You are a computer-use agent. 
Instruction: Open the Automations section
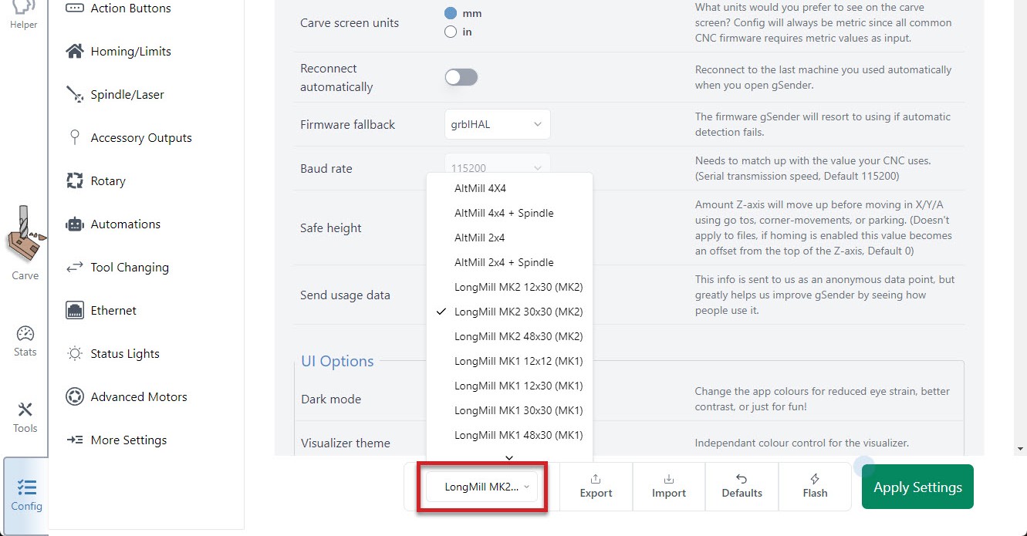pos(125,224)
